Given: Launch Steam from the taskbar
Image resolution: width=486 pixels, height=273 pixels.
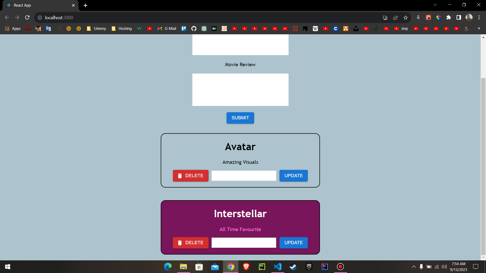Looking at the screenshot, I should [293, 267].
